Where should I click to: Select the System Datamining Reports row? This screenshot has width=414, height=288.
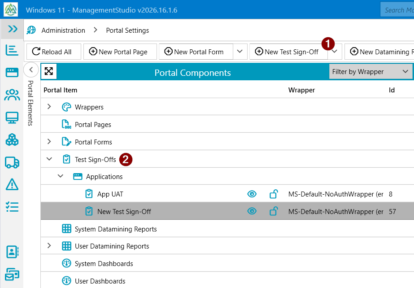click(x=227, y=229)
